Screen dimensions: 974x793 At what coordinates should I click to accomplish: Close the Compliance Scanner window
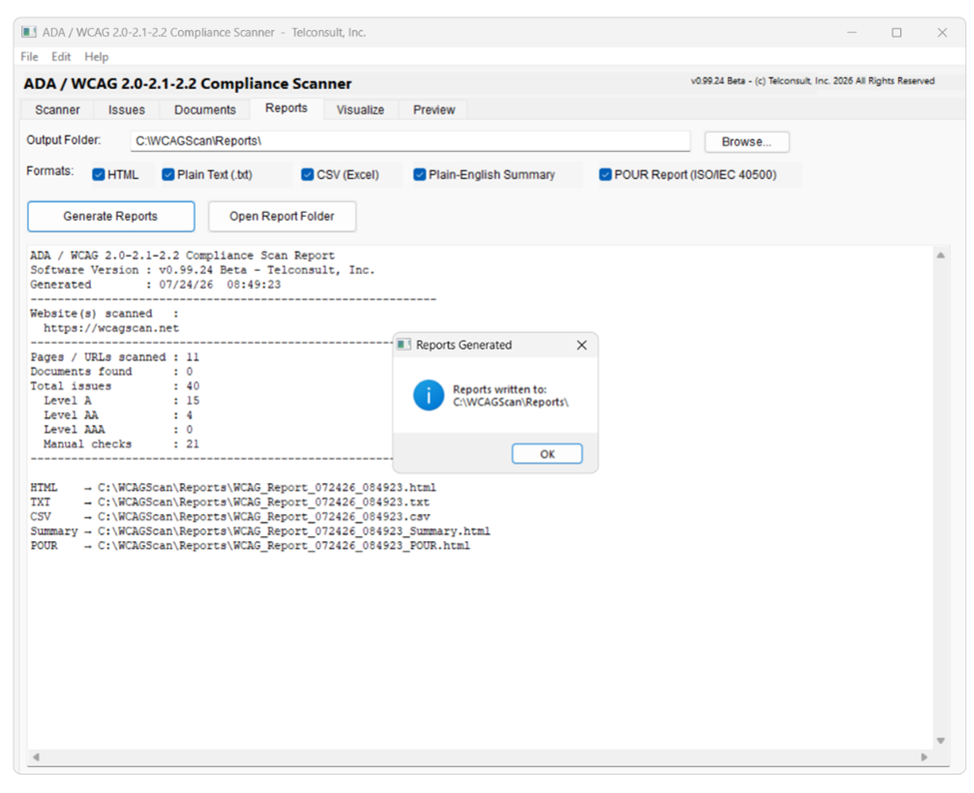(942, 32)
